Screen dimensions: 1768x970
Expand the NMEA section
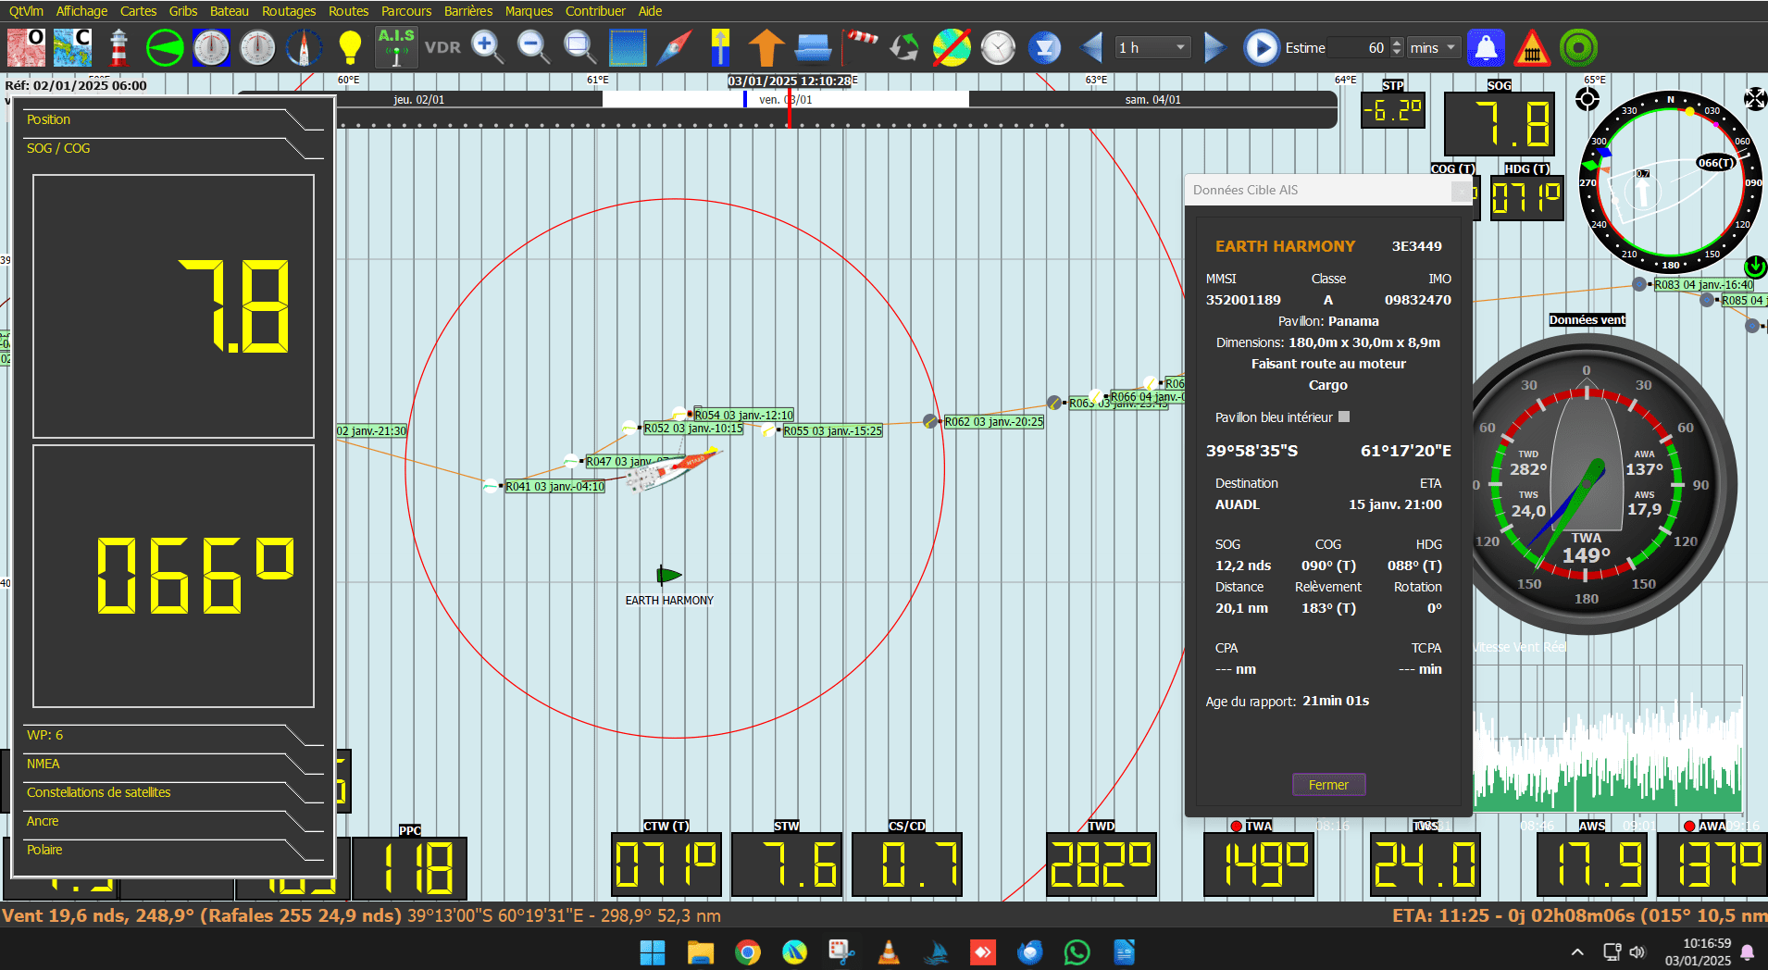pyautogui.click(x=173, y=765)
